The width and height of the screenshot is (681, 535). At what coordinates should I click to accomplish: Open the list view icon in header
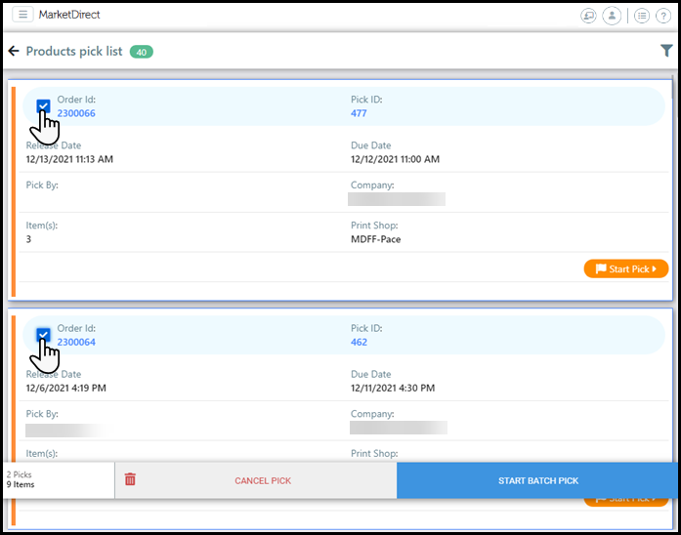tap(641, 16)
